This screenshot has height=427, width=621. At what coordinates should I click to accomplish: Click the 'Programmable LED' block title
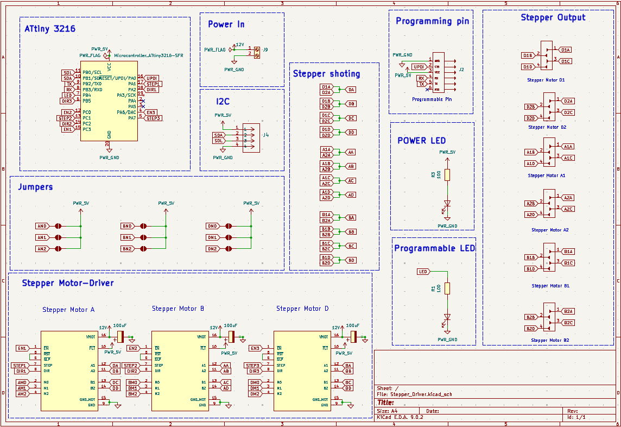tap(435, 248)
